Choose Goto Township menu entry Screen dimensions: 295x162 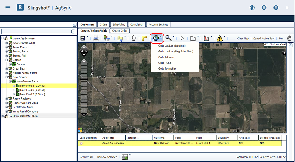(x=167, y=69)
